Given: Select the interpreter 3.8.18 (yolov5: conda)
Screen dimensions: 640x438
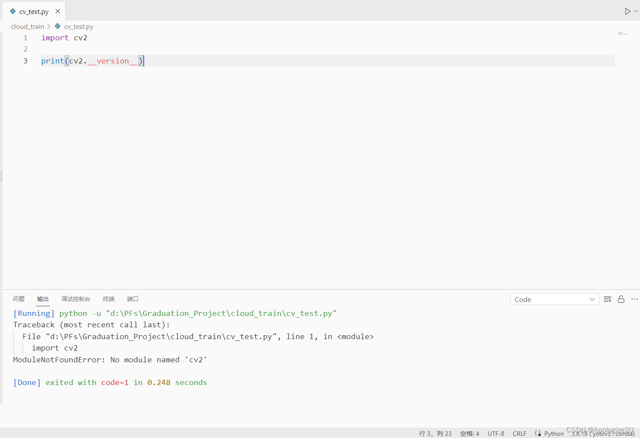Looking at the screenshot, I should click(603, 434).
